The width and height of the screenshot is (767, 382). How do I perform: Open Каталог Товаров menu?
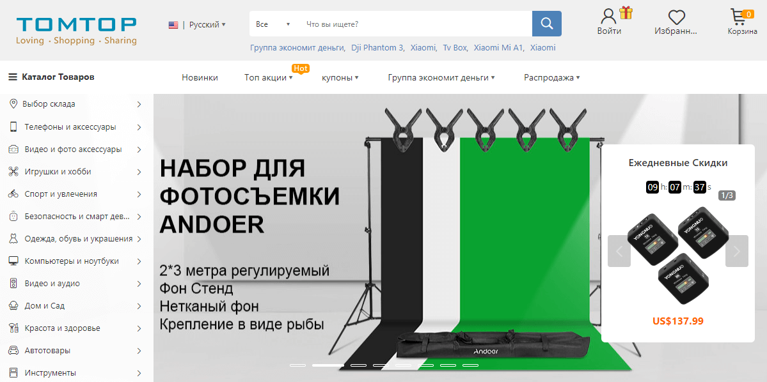(51, 77)
